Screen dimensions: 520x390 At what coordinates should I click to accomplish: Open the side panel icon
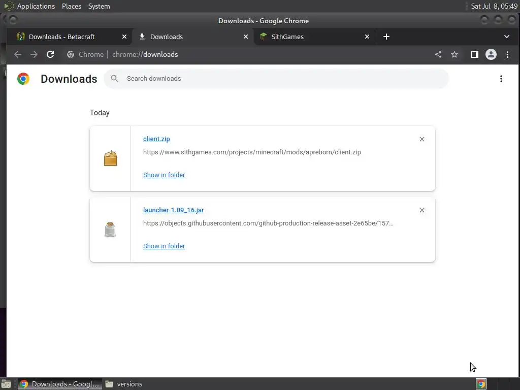(475, 54)
